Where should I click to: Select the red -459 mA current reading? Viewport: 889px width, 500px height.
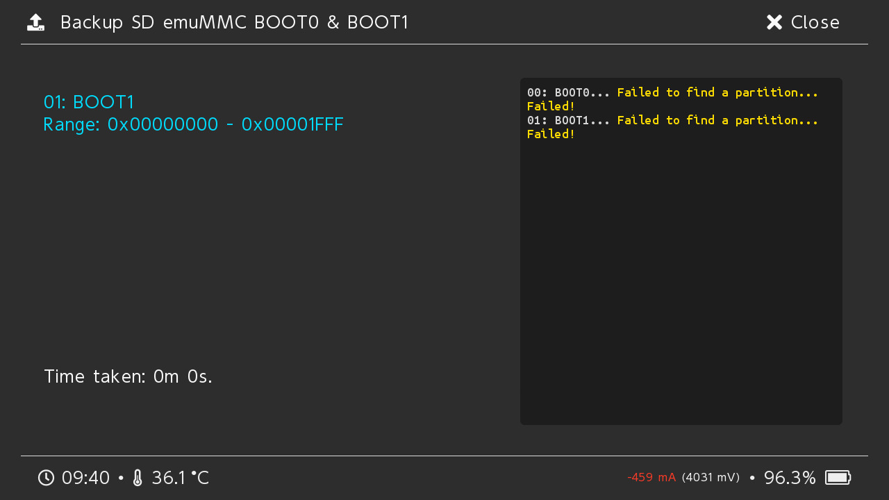pos(651,477)
